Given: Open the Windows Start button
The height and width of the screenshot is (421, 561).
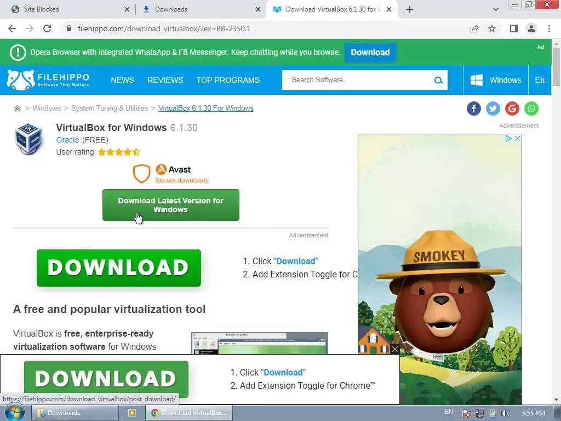Looking at the screenshot, I should click(14, 413).
